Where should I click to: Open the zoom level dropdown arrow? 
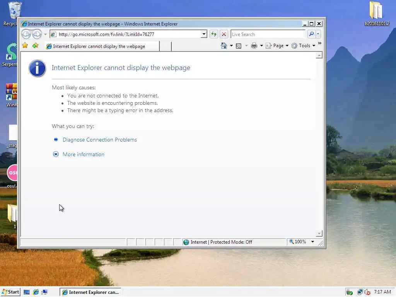[x=312, y=242]
